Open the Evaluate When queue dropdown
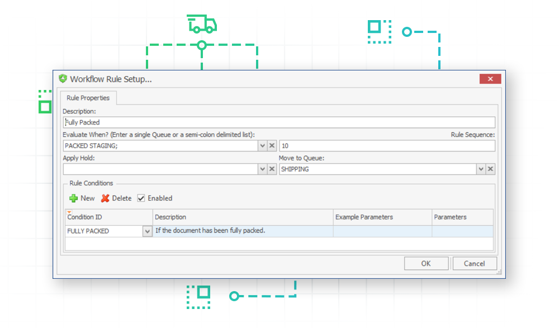Screen dimensions: 559x328 pyautogui.click(x=263, y=145)
